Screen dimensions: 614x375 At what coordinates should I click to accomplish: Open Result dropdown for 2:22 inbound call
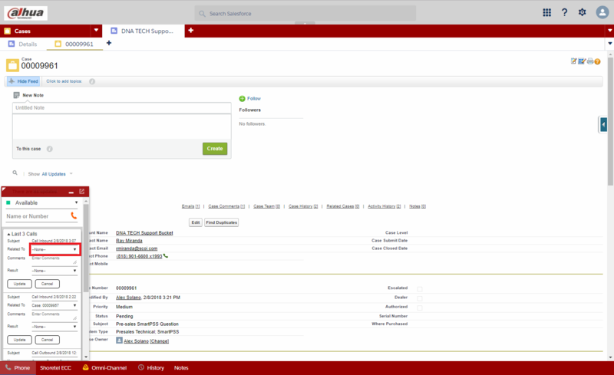click(x=54, y=327)
